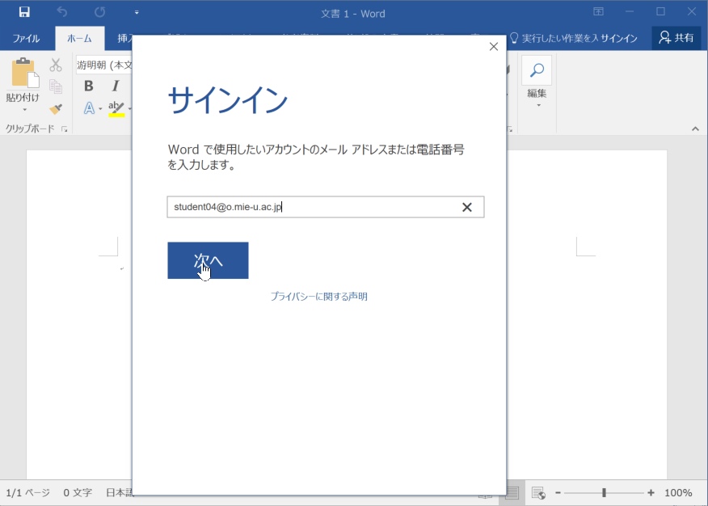Click the Save icon in title bar

click(x=24, y=12)
